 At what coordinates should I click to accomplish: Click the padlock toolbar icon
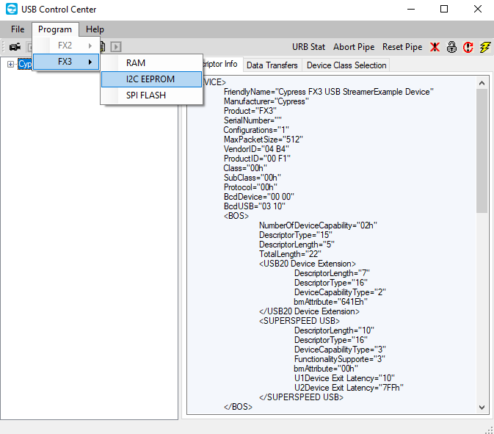[x=451, y=47]
